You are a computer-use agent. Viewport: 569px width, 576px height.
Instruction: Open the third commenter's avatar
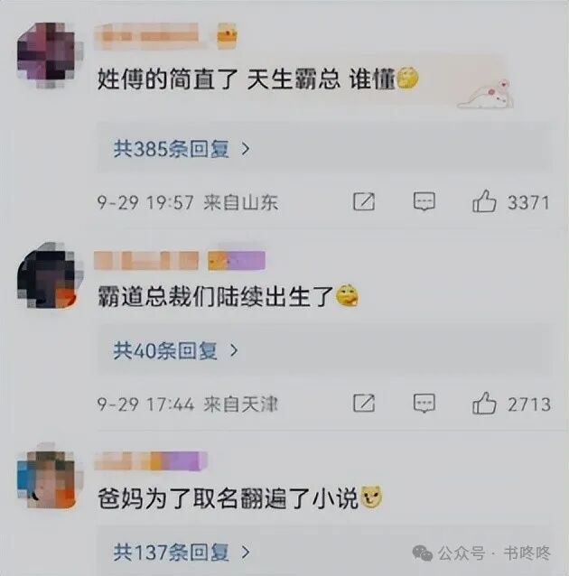tap(47, 477)
